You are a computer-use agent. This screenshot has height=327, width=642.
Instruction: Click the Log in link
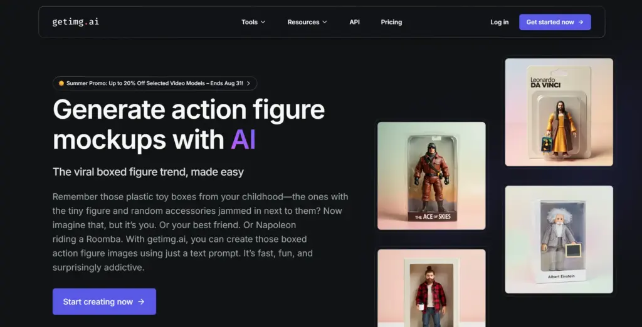click(500, 22)
